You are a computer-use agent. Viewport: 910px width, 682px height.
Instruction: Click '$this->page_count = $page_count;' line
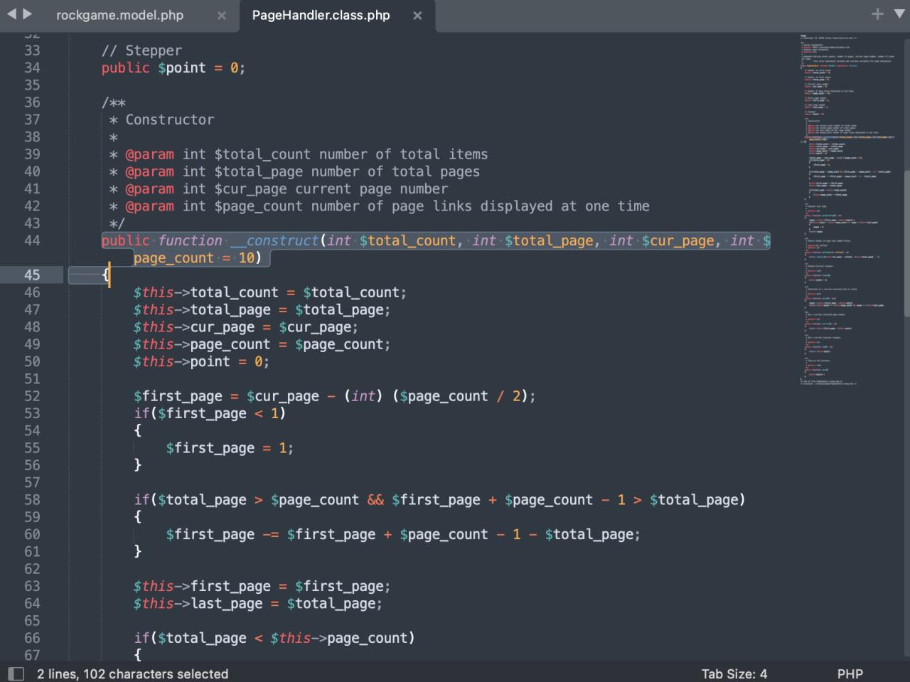pos(262,344)
